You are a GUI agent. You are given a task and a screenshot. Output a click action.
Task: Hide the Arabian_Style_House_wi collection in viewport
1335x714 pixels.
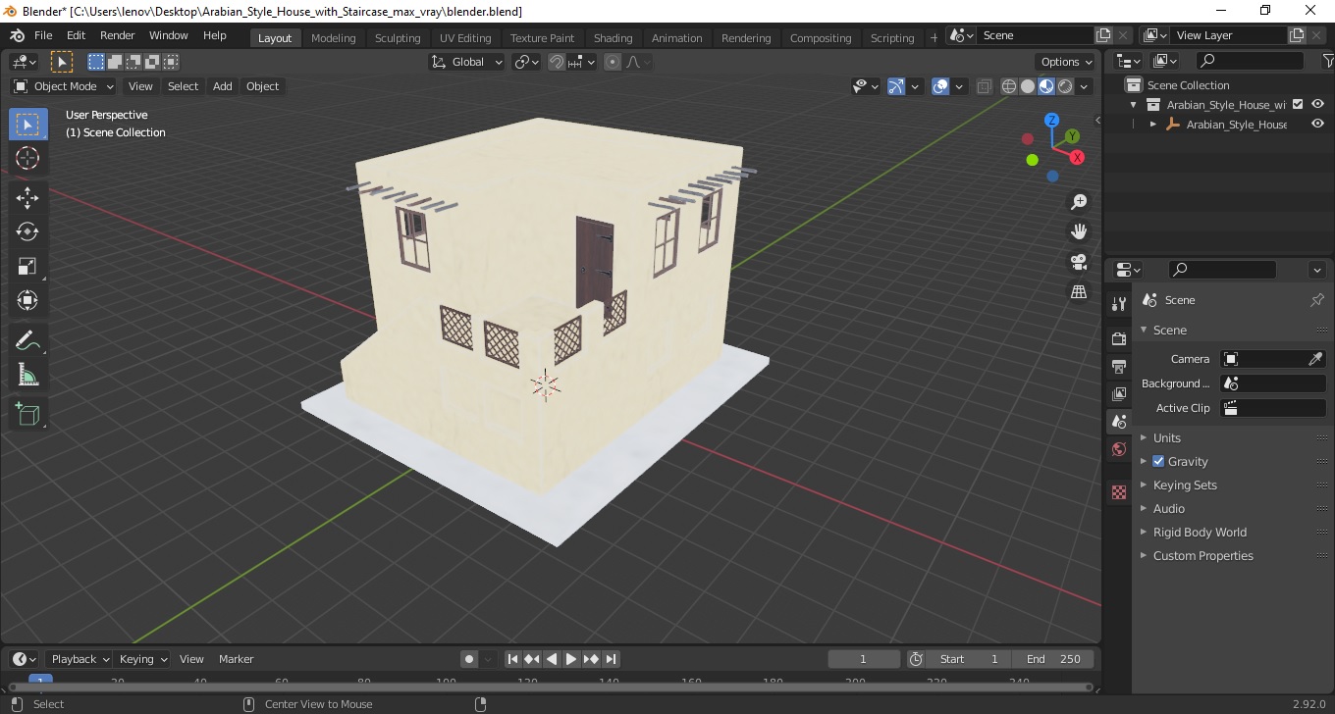(x=1318, y=105)
